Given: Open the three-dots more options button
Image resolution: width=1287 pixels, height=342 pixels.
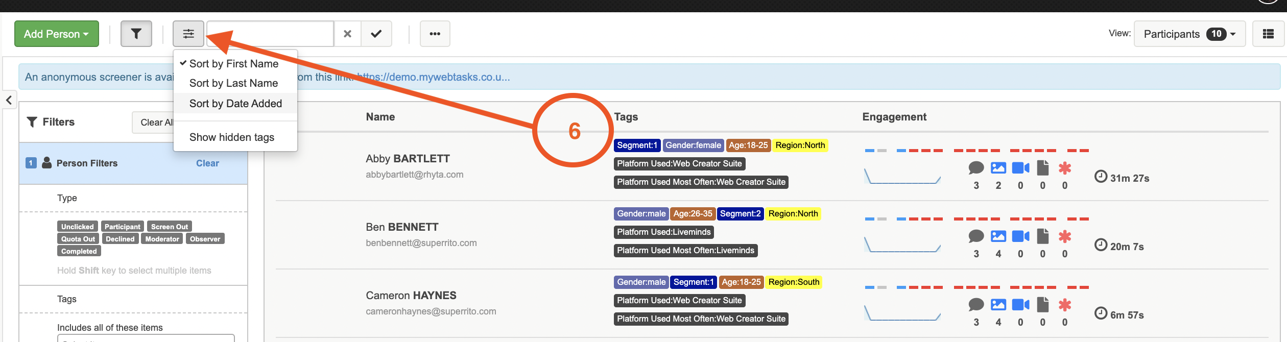Looking at the screenshot, I should coord(435,34).
